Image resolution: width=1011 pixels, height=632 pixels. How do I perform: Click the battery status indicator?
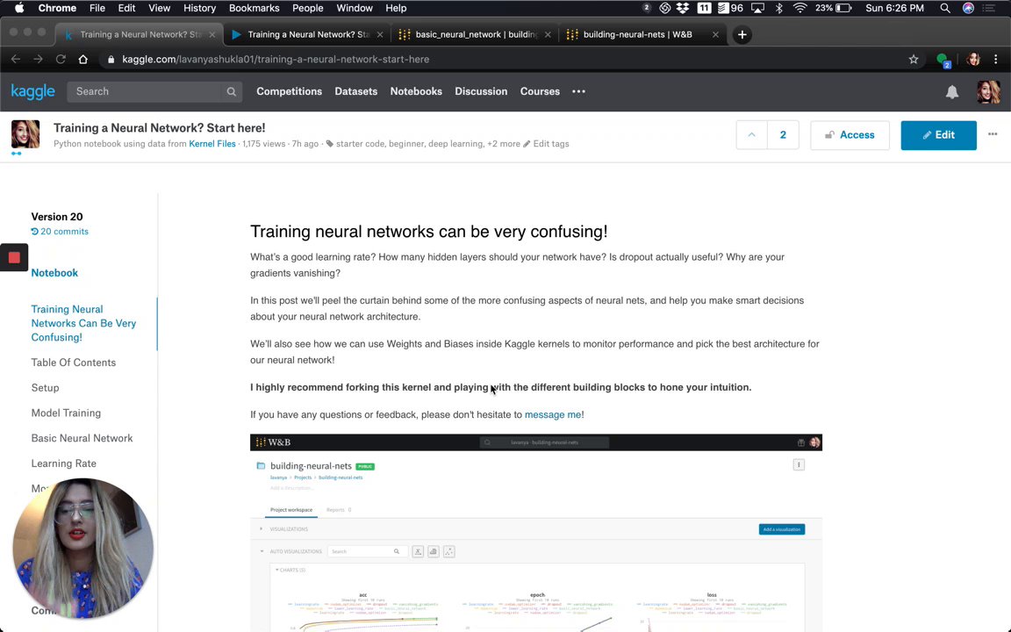point(834,9)
